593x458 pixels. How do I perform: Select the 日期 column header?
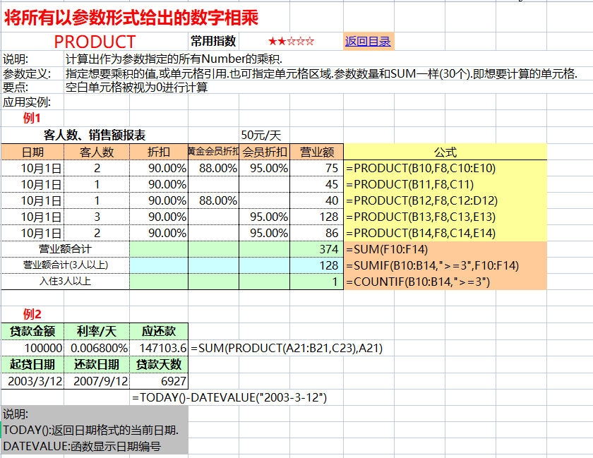click(35, 152)
